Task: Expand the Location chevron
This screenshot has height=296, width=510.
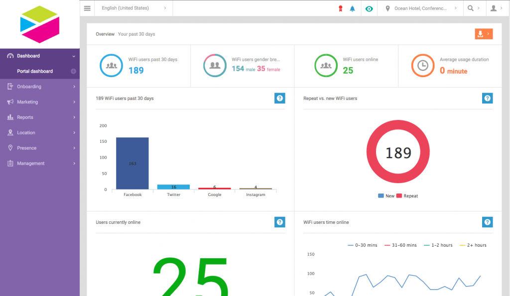Action: click(74, 132)
